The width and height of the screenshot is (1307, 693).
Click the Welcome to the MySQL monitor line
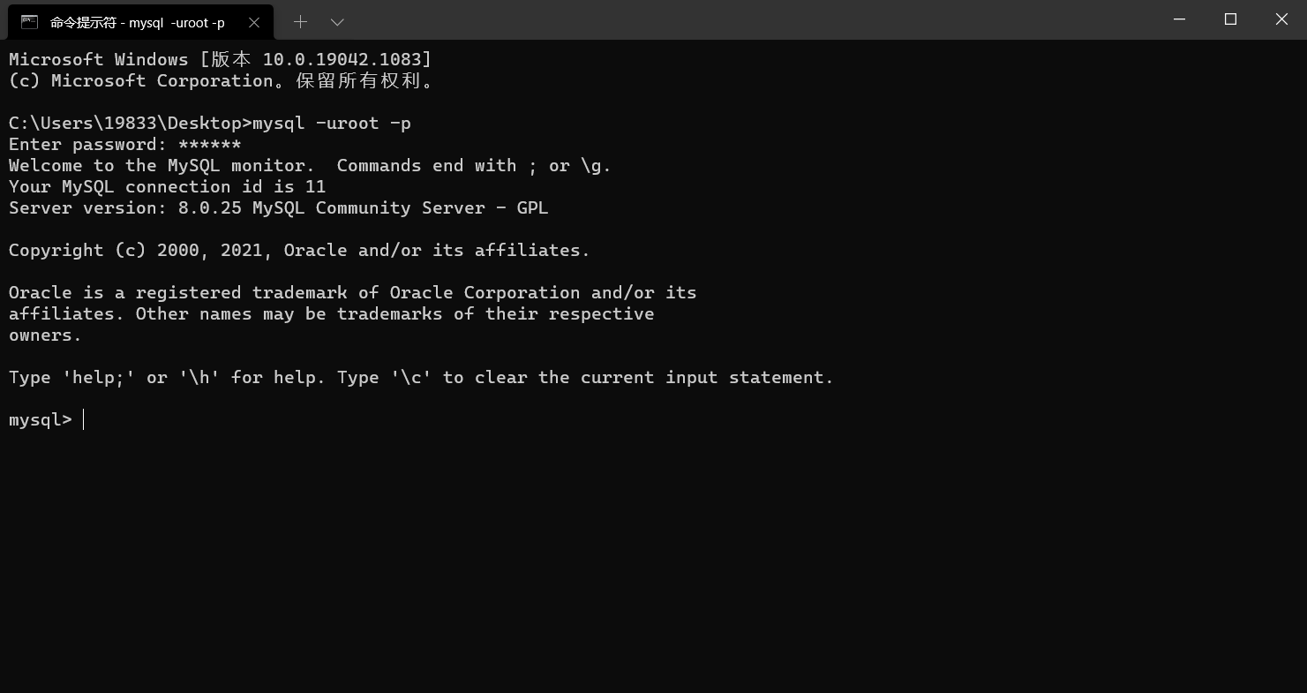pyautogui.click(x=310, y=165)
